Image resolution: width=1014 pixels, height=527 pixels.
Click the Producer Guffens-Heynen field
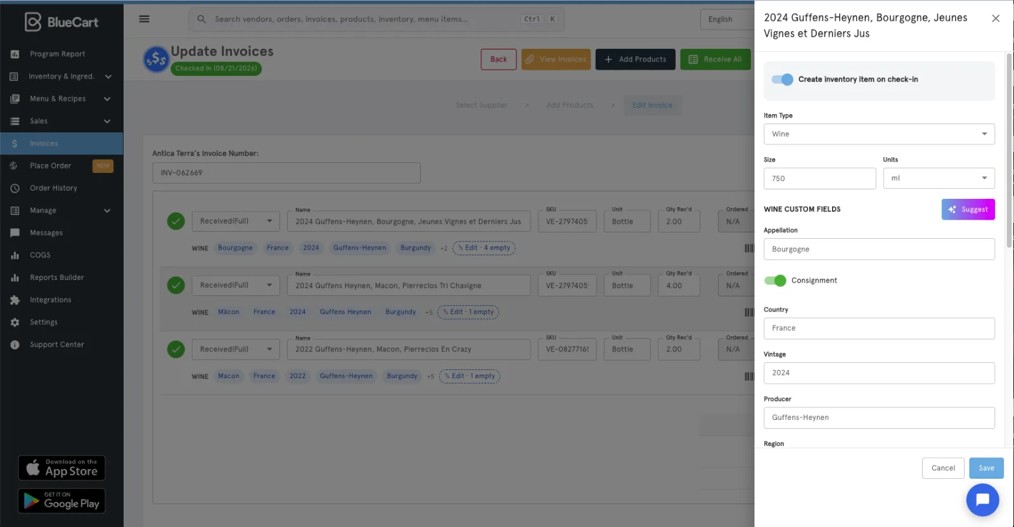(x=879, y=418)
